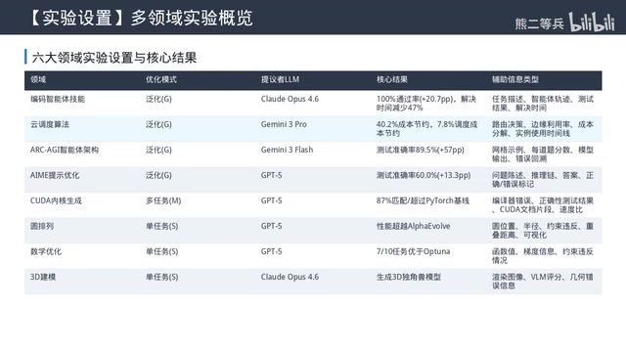The width and height of the screenshot is (626, 352).
Task: Click the 函数值、梯度信息 auxiliary info cell
Action: 543,256
